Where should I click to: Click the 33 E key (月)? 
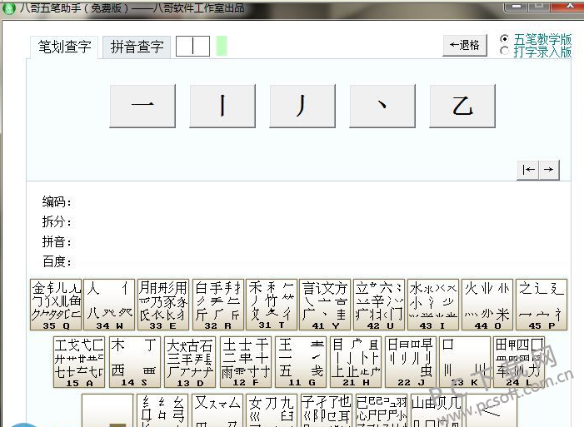(x=163, y=305)
